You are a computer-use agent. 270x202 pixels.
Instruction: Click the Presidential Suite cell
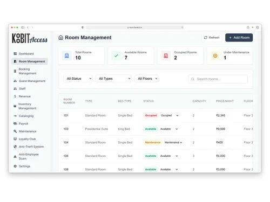point(97,129)
